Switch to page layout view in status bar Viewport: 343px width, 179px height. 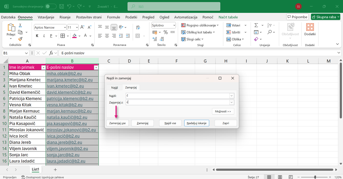click(280, 177)
